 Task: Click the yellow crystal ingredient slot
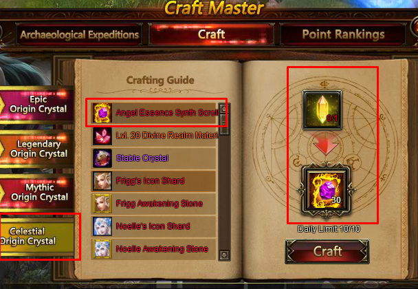pos(322,110)
